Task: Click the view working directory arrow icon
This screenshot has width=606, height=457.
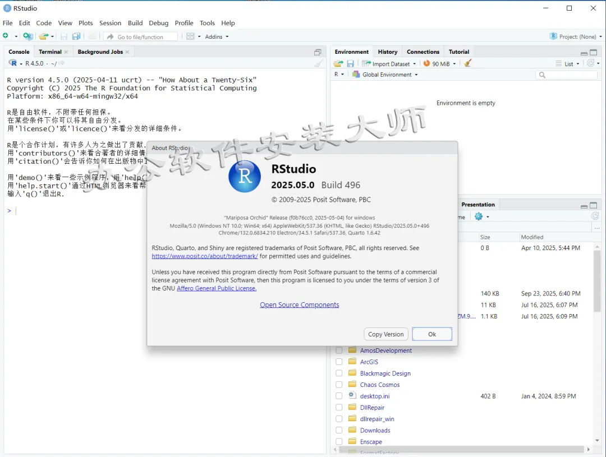Action: (x=62, y=63)
